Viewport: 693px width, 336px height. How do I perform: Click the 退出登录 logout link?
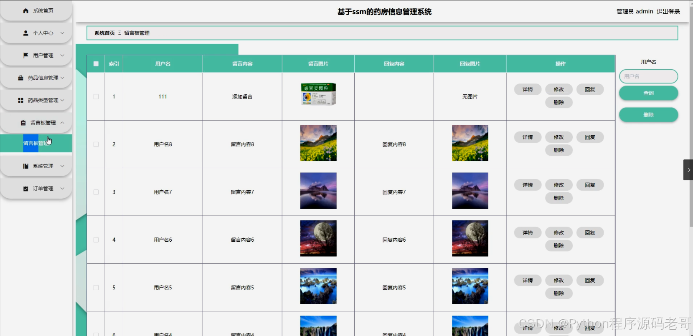tap(668, 12)
